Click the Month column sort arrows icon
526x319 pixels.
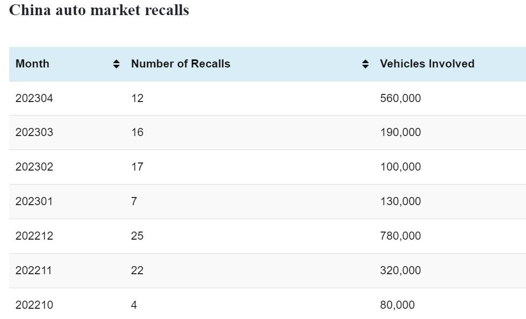pyautogui.click(x=116, y=64)
